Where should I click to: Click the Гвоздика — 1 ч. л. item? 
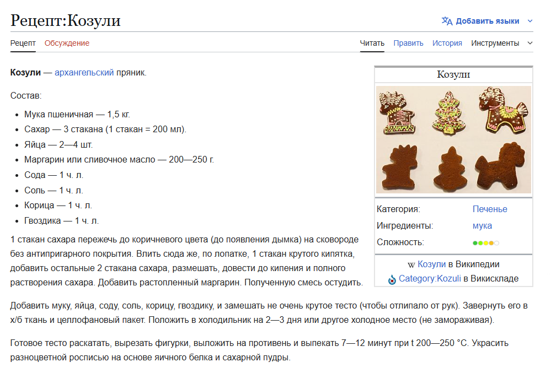pyautogui.click(x=61, y=221)
